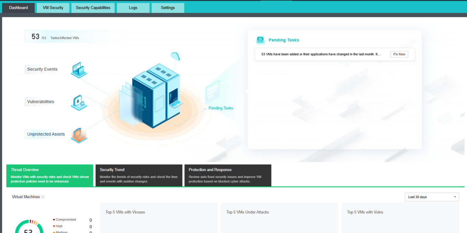Click the Security Events label
The height and width of the screenshot is (233, 467).
coord(42,69)
